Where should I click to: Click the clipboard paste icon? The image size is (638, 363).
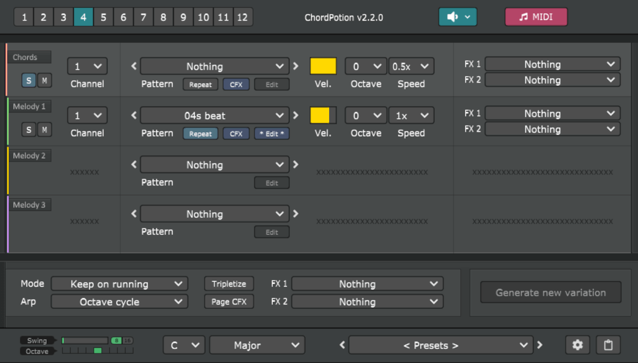(608, 345)
